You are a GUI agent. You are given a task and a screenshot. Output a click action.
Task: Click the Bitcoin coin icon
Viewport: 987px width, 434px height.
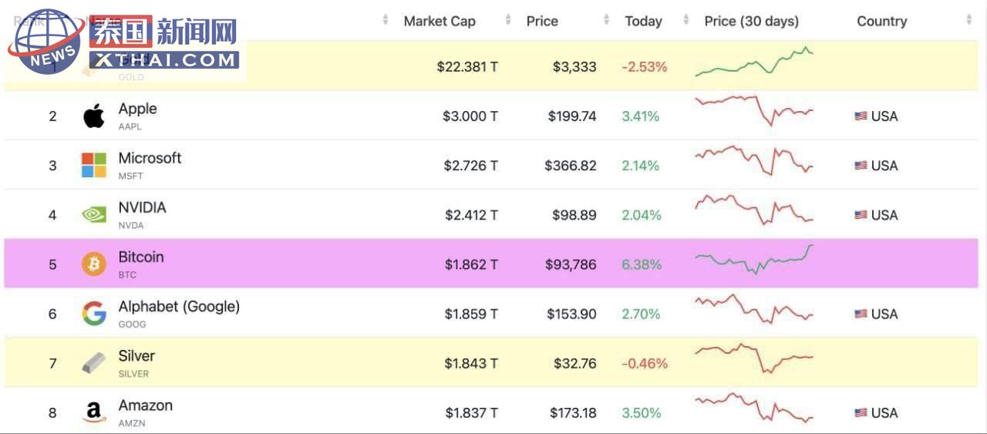point(94,264)
